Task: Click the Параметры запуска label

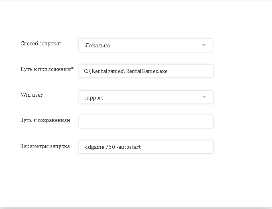Action: pyautogui.click(x=45, y=146)
